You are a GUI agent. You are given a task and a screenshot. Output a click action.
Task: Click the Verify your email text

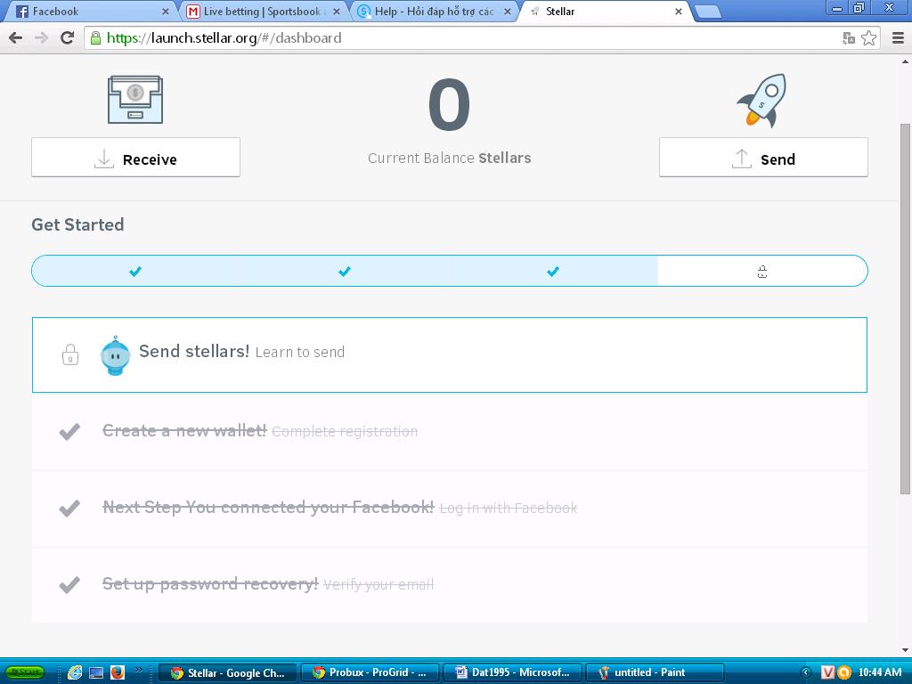[x=379, y=584]
